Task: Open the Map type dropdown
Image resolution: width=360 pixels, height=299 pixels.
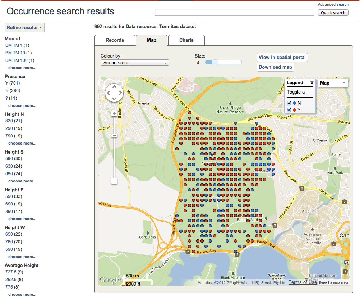Action: click(333, 83)
